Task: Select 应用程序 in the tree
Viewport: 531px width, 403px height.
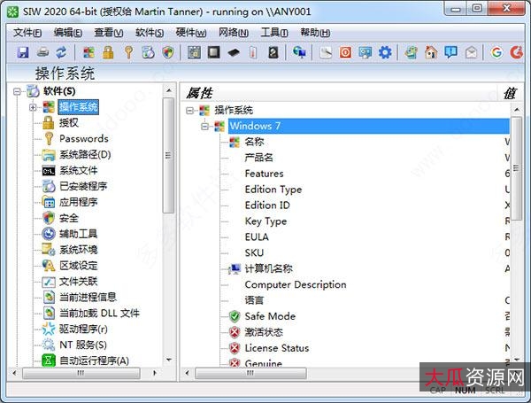Action: click(x=79, y=202)
